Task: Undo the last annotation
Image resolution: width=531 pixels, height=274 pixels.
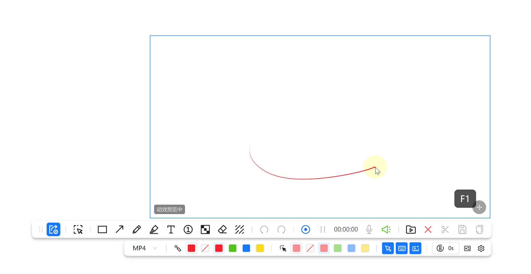Action: click(x=264, y=229)
